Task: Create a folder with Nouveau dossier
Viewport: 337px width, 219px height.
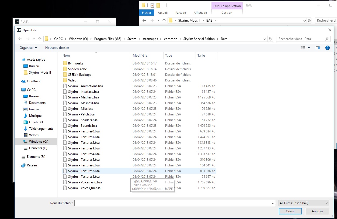Action: [57, 48]
